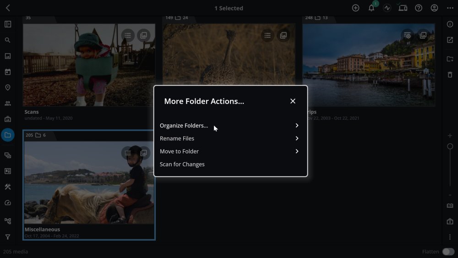Open the tools wrench icon in sidebar

[8, 187]
